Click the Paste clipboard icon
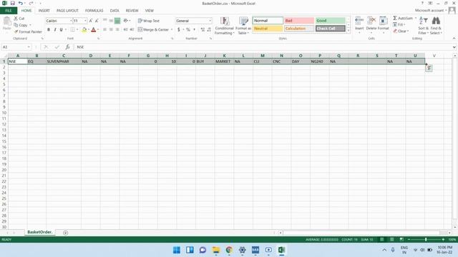 coord(6,21)
